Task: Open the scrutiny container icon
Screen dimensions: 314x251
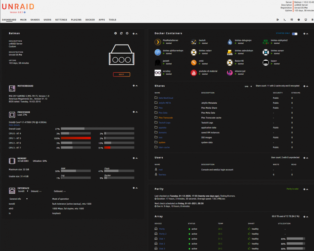Action: point(158,73)
